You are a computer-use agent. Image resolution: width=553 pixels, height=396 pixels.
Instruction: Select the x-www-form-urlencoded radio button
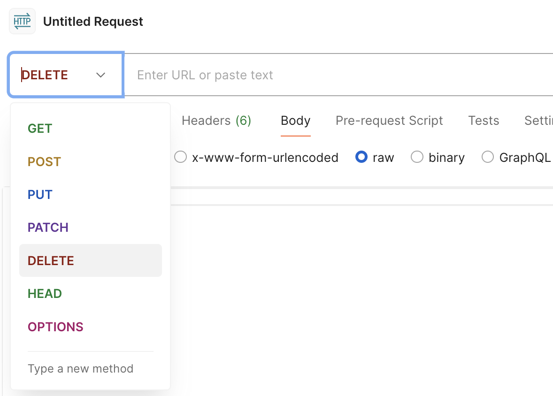click(181, 157)
